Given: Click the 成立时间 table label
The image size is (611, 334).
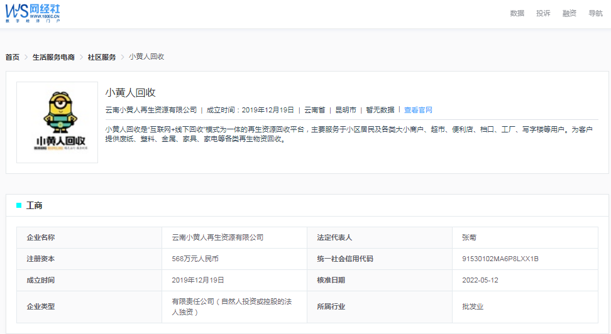Looking at the screenshot, I should [x=40, y=280].
